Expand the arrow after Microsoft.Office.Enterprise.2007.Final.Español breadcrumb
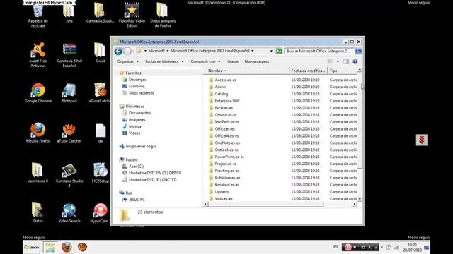Screen dimensions: 453x254 click(253, 51)
